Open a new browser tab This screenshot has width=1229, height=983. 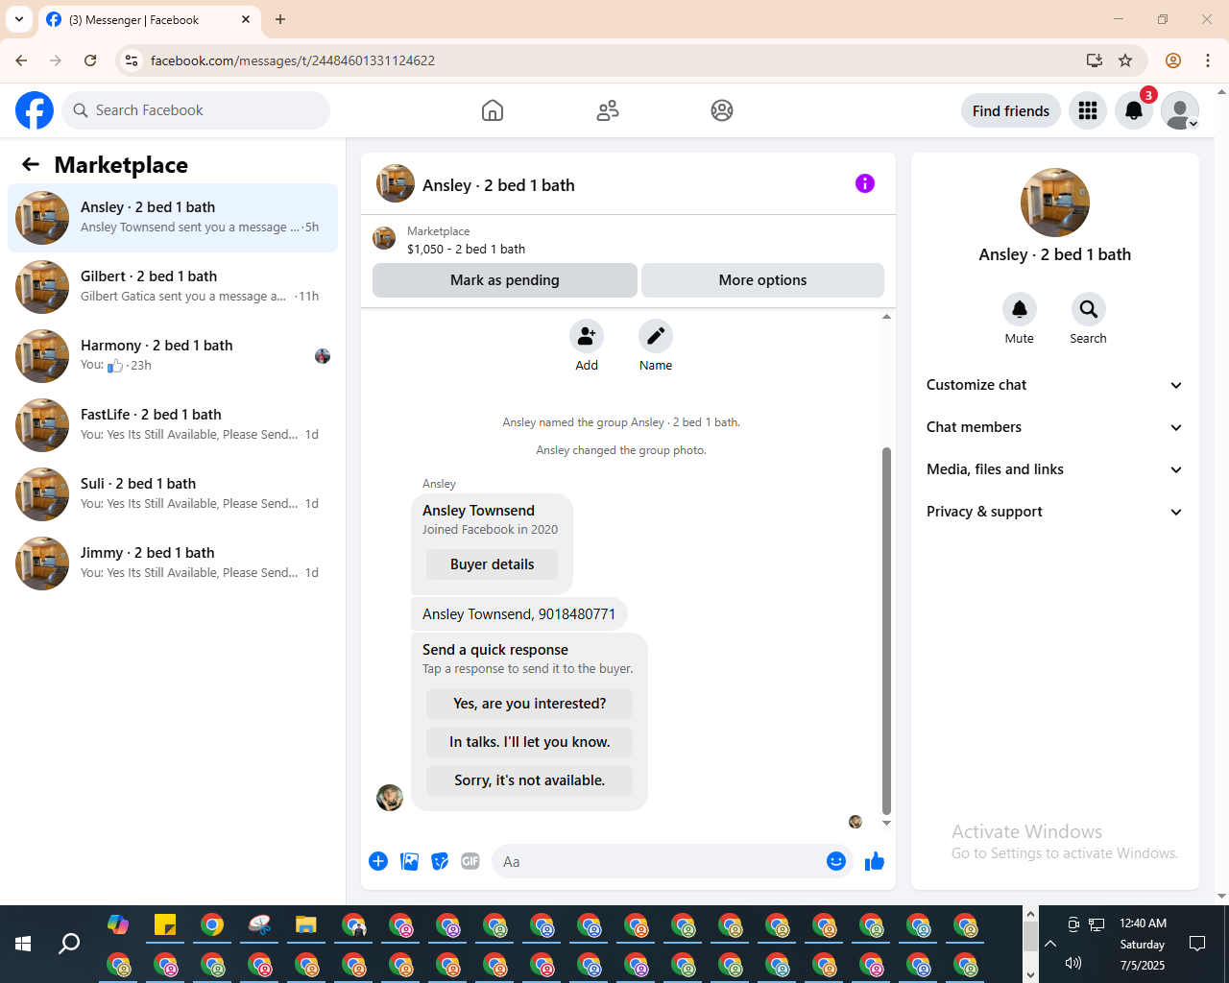pyautogui.click(x=280, y=19)
